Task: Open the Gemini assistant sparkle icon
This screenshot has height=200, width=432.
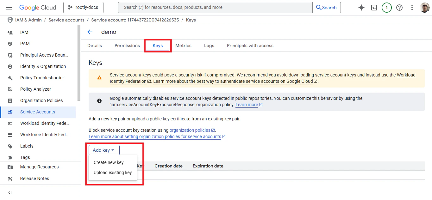Action: tap(361, 7)
